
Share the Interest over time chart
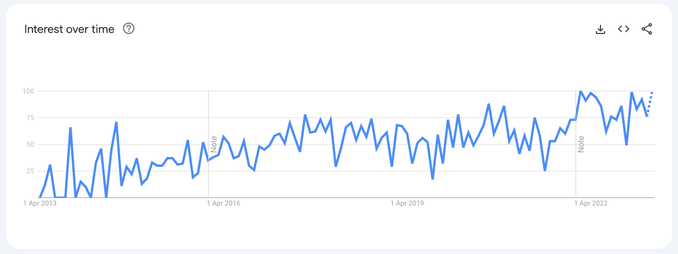click(647, 29)
